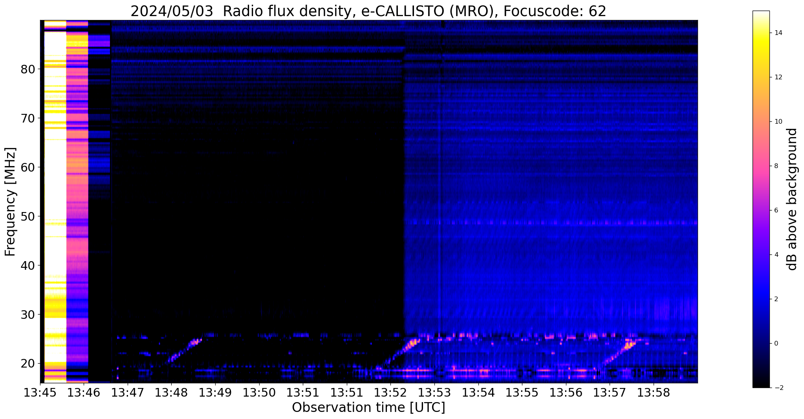Click the bright white saturated band at 13:45
Screen dimensions: 804x419
pyautogui.click(x=55, y=201)
